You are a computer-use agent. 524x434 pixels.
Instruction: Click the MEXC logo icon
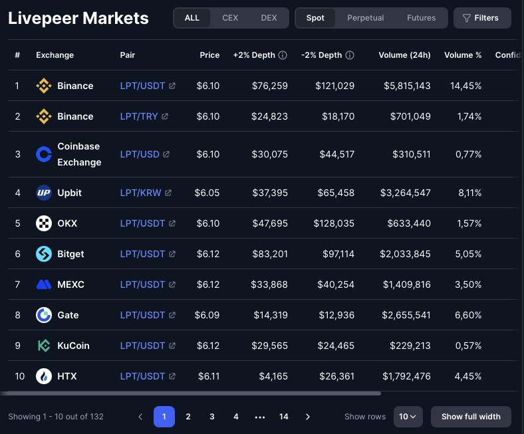tap(44, 284)
